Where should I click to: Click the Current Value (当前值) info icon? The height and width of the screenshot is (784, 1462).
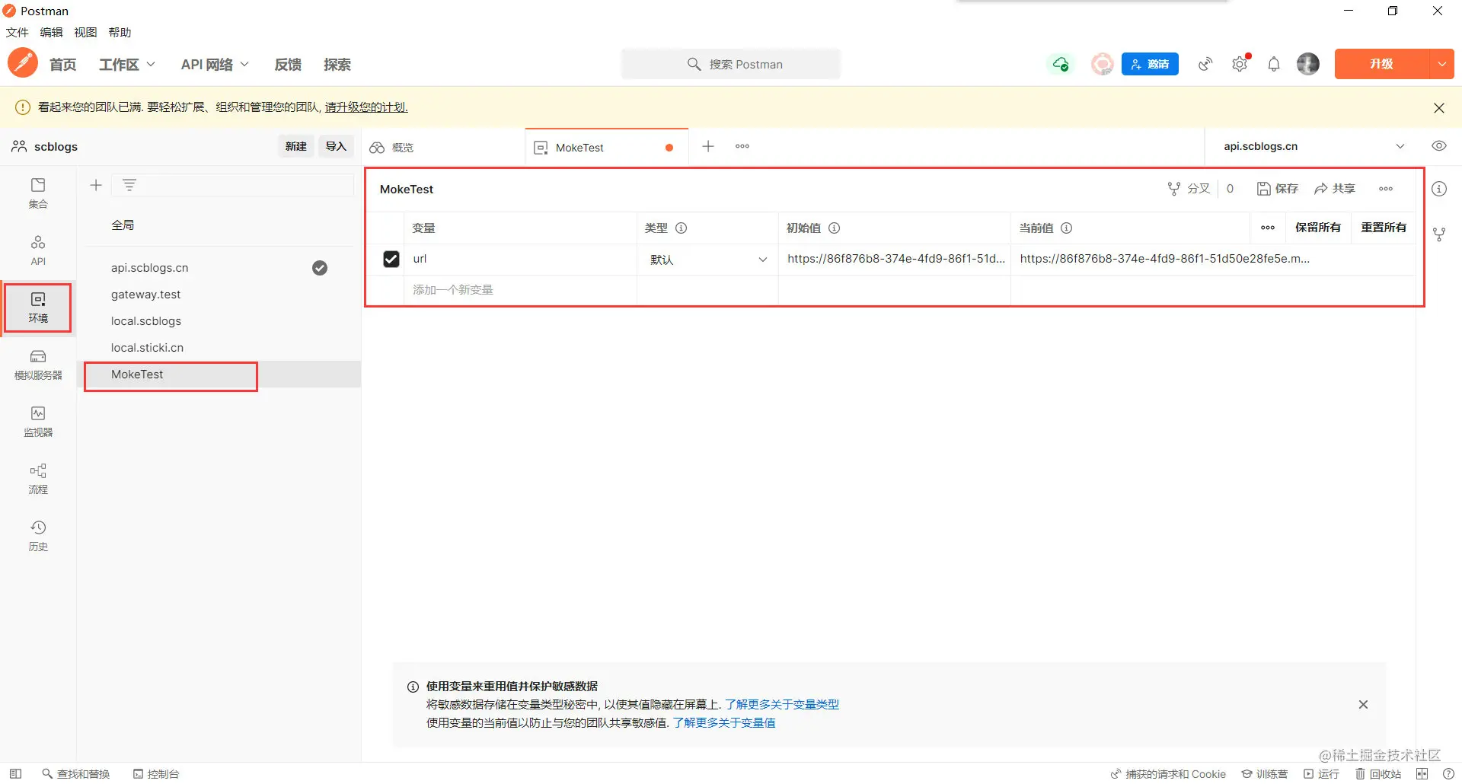(1067, 228)
